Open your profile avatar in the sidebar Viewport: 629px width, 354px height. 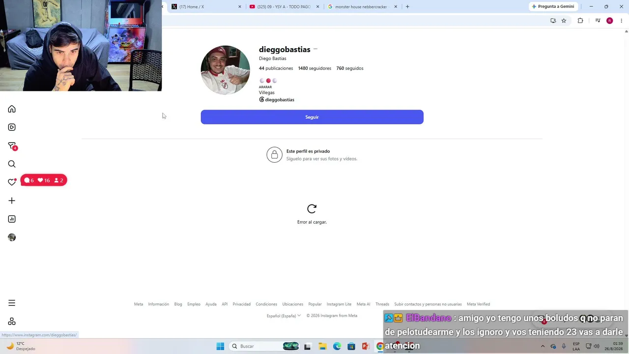point(12,237)
